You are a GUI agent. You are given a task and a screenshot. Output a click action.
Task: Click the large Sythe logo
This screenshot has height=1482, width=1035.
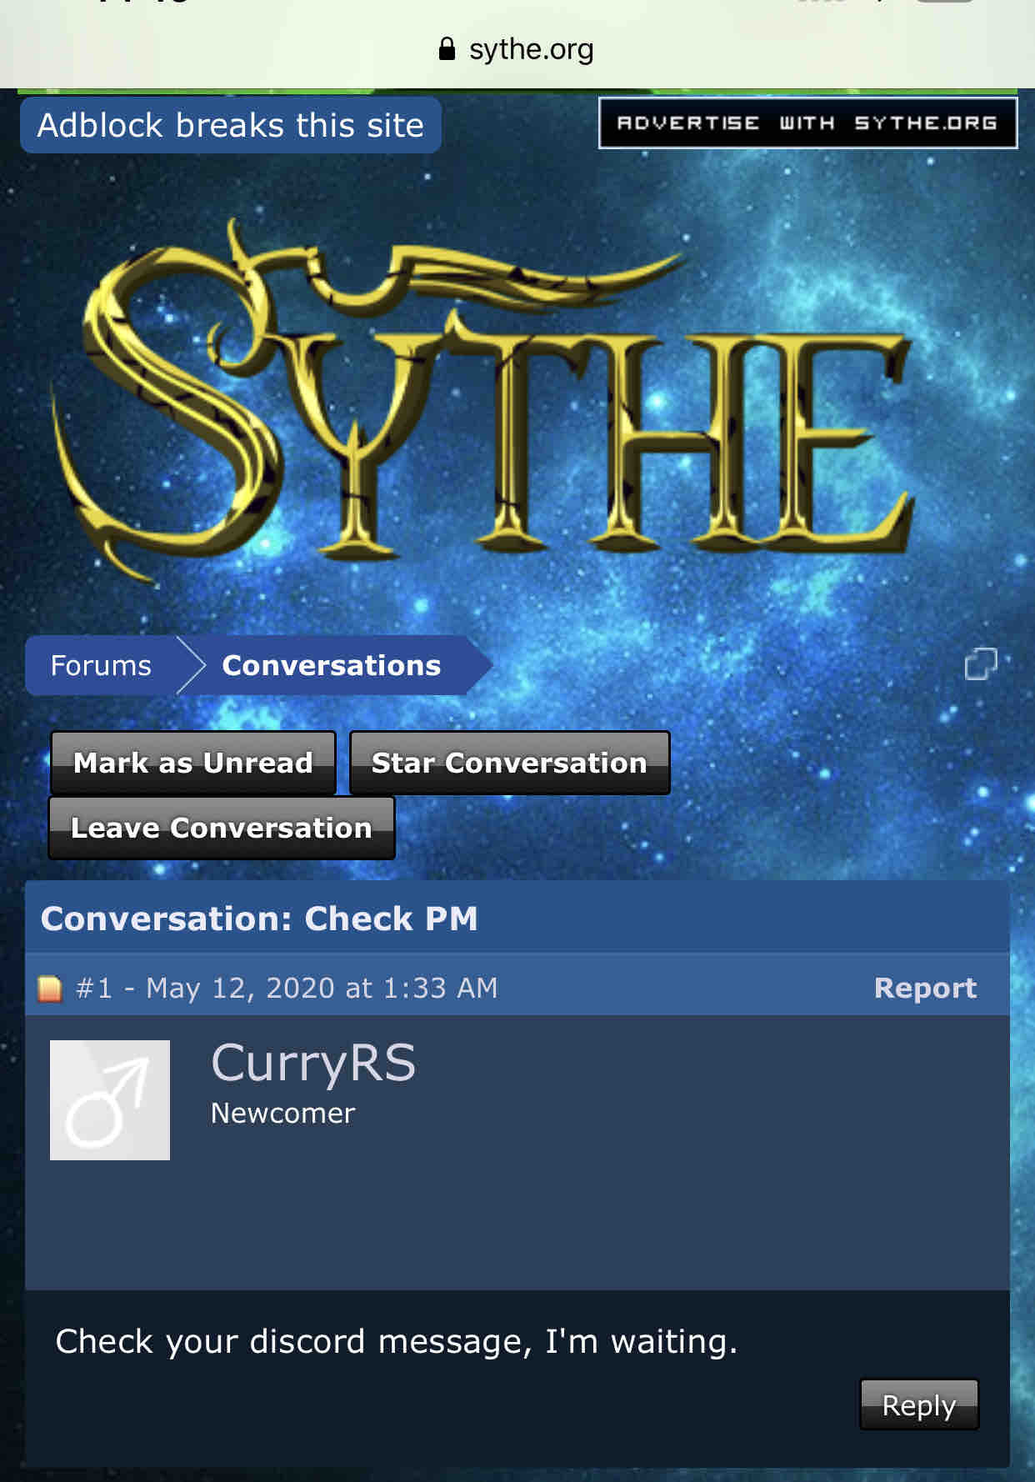coord(483,400)
